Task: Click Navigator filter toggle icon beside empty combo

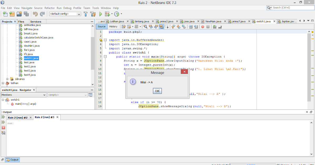Action: click(91, 95)
